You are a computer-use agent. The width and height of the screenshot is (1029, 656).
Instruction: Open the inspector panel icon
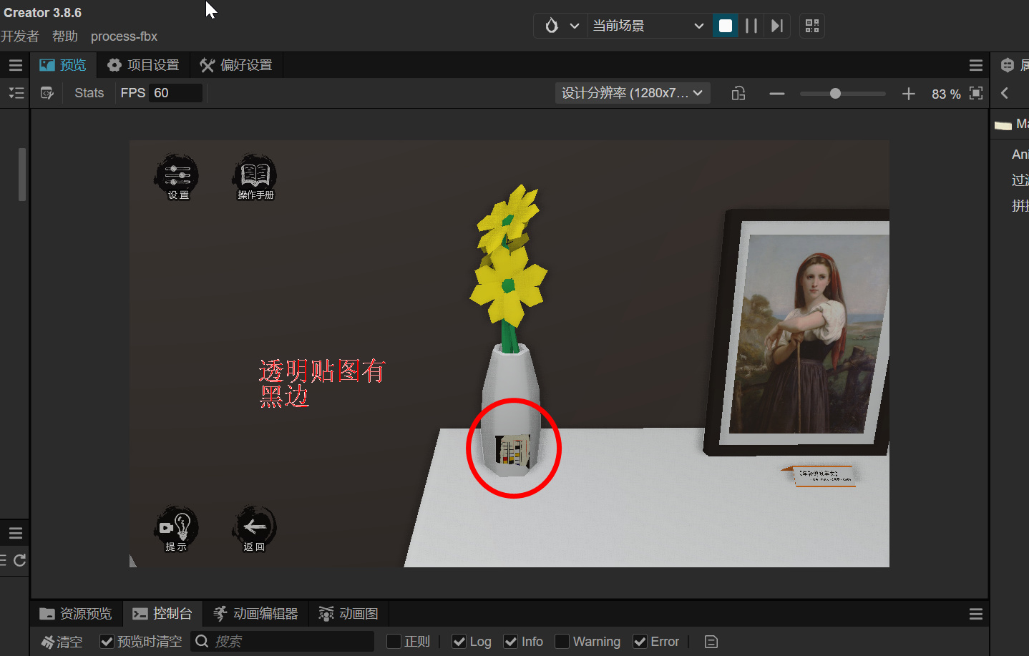[1008, 65]
